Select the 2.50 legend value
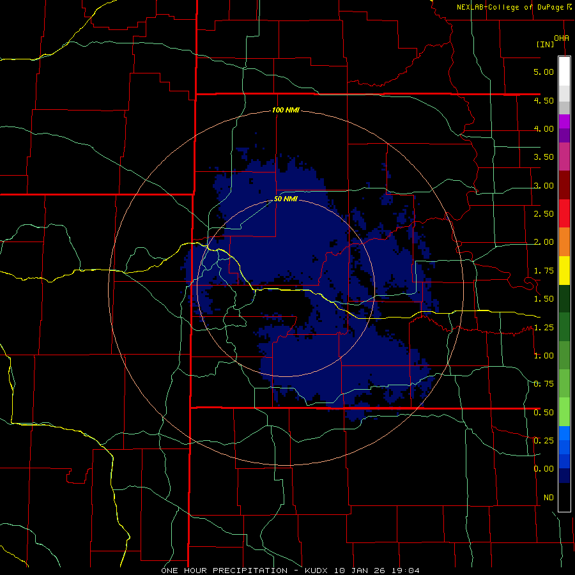The image size is (575, 575). [x=544, y=214]
